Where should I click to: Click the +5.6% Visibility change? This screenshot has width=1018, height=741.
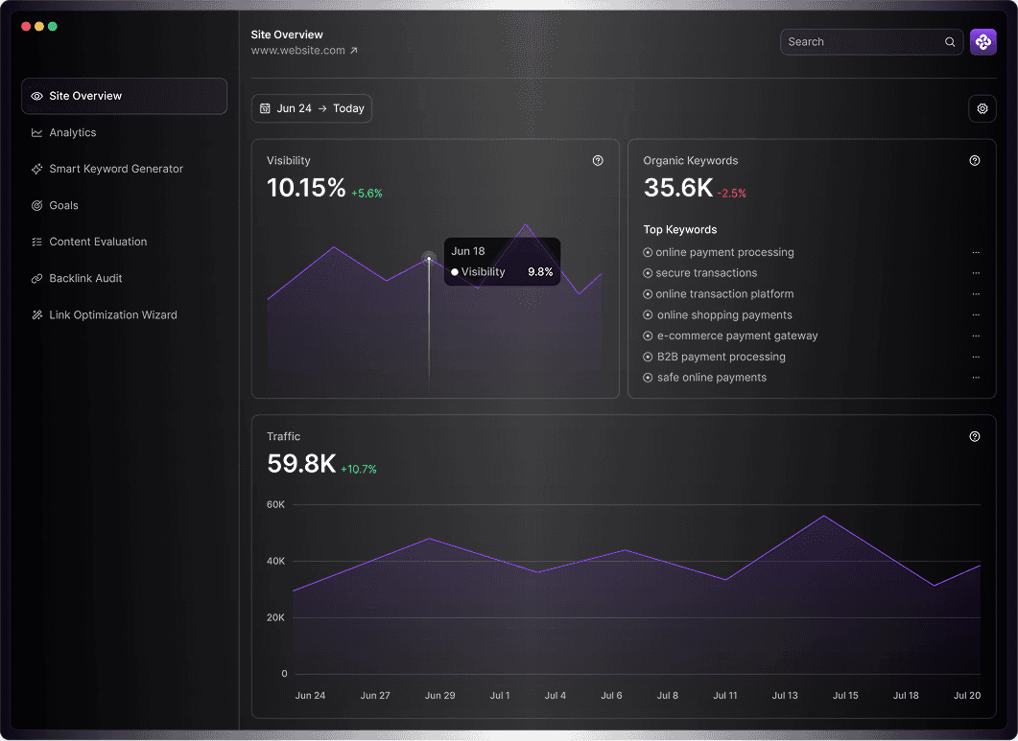click(367, 194)
